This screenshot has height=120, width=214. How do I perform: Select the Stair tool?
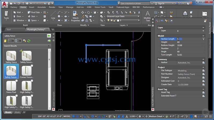[32, 16]
